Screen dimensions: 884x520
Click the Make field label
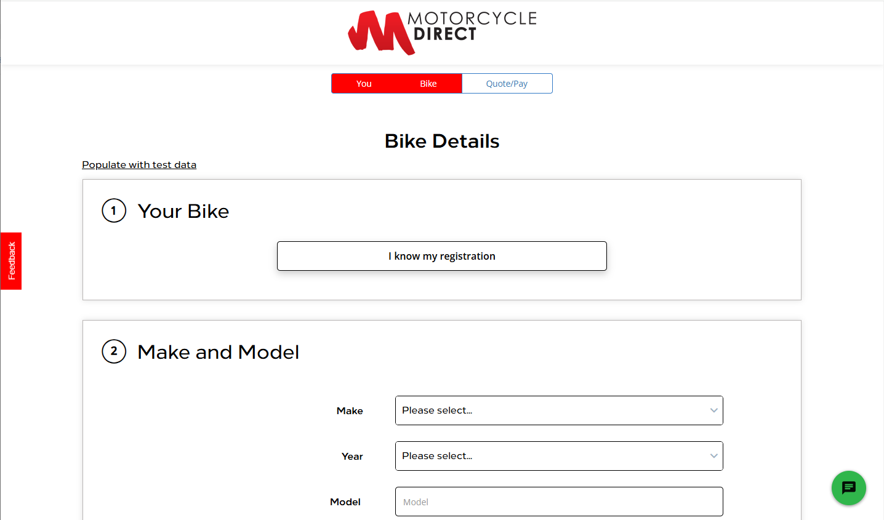click(x=350, y=410)
